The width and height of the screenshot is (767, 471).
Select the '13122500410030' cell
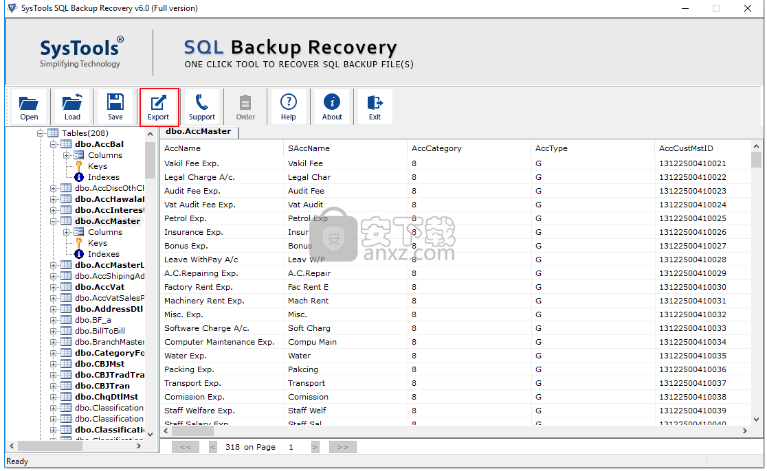702,287
